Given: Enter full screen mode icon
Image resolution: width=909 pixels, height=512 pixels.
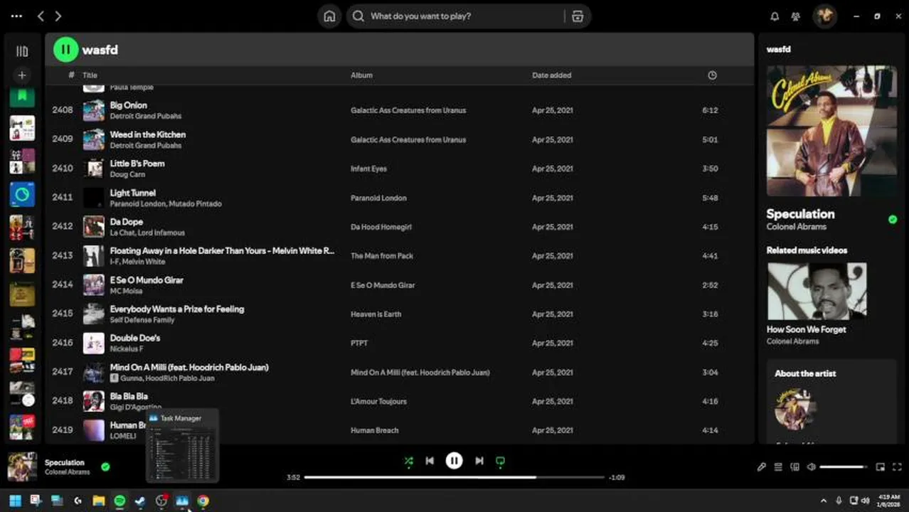Looking at the screenshot, I should pos(897,466).
